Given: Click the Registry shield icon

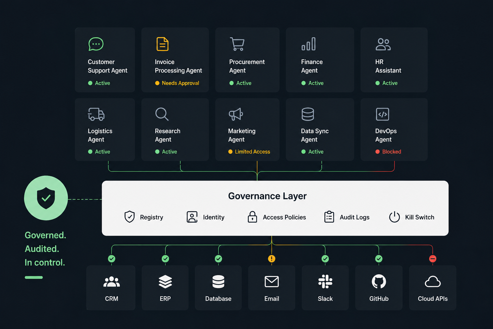Looking at the screenshot, I should [x=129, y=217].
